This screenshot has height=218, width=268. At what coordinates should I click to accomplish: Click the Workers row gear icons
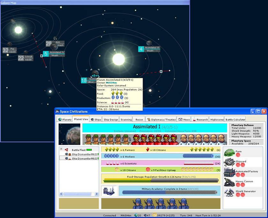pos(111,156)
